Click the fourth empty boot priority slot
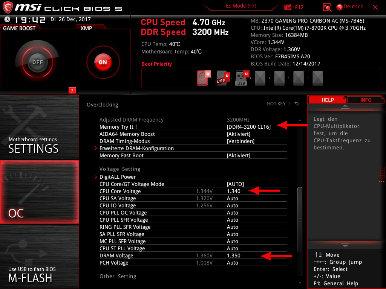The height and width of the screenshot is (289, 386). point(260,78)
